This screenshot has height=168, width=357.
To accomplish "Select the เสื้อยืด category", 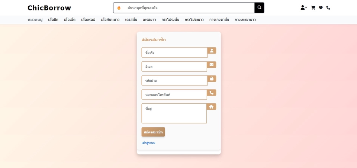I will point(53,20).
